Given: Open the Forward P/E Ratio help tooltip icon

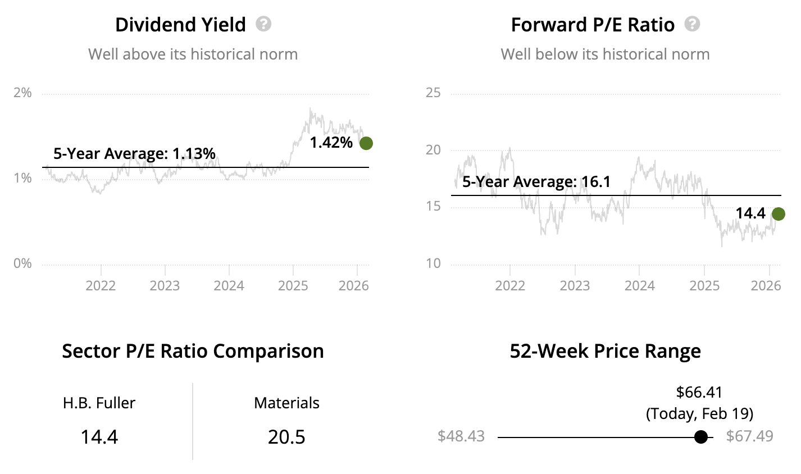Looking at the screenshot, I should coord(692,24).
